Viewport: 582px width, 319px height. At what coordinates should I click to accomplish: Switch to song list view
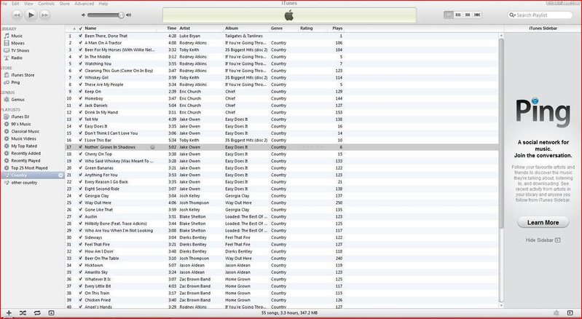click(449, 15)
